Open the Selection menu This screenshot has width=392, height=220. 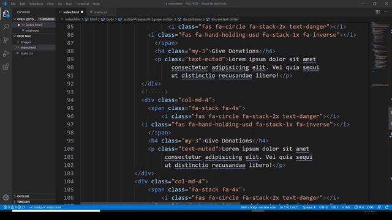click(36, 4)
